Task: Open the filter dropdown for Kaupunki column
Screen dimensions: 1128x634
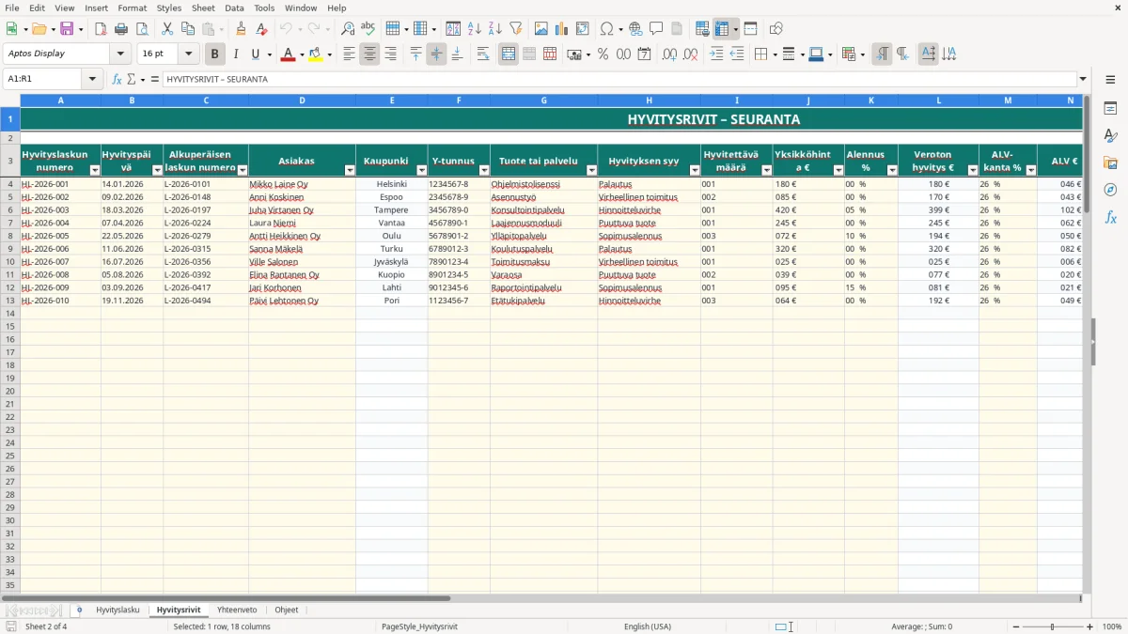Action: pos(421,170)
